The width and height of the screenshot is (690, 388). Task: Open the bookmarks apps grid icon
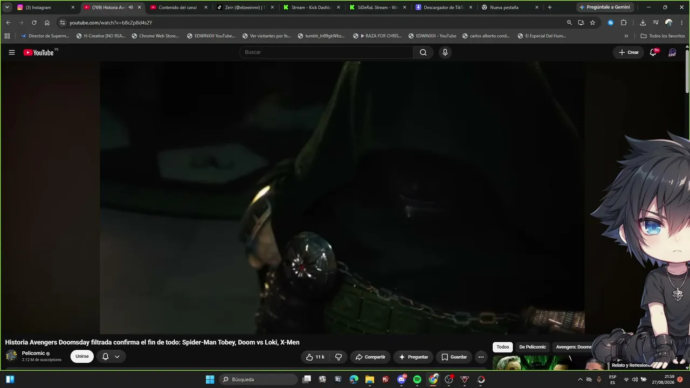pos(7,36)
